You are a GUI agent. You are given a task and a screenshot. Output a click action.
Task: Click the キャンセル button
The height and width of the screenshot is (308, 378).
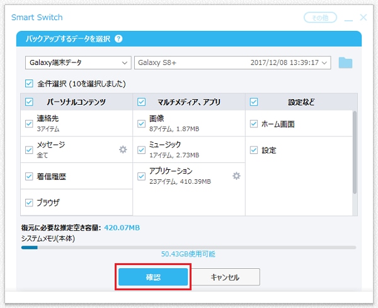(225, 277)
